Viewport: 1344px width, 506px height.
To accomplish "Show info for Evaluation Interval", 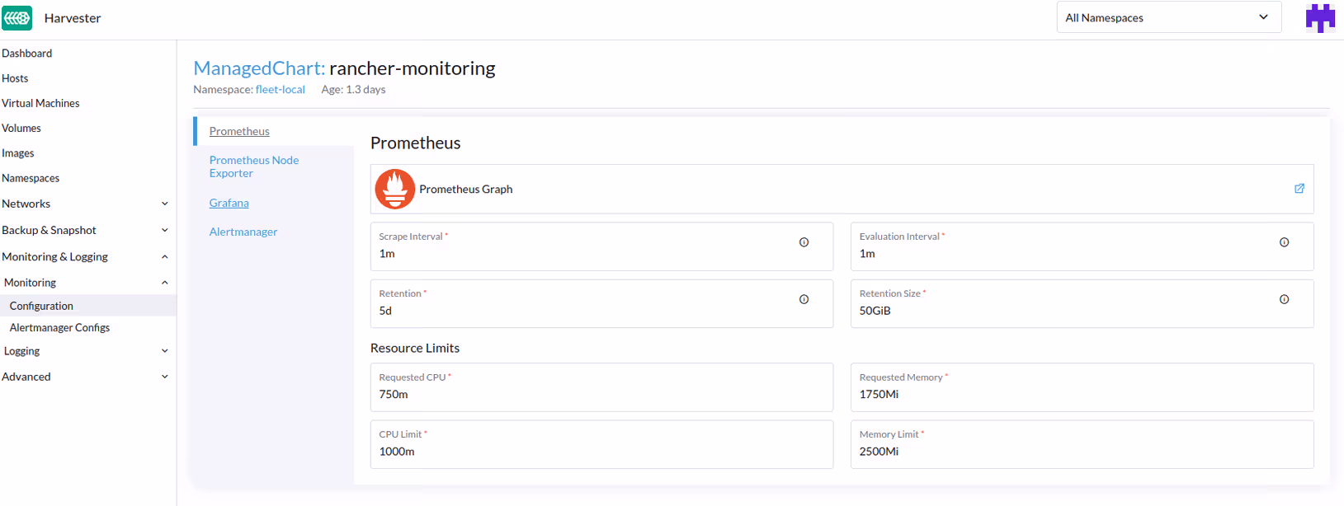I will [1284, 242].
